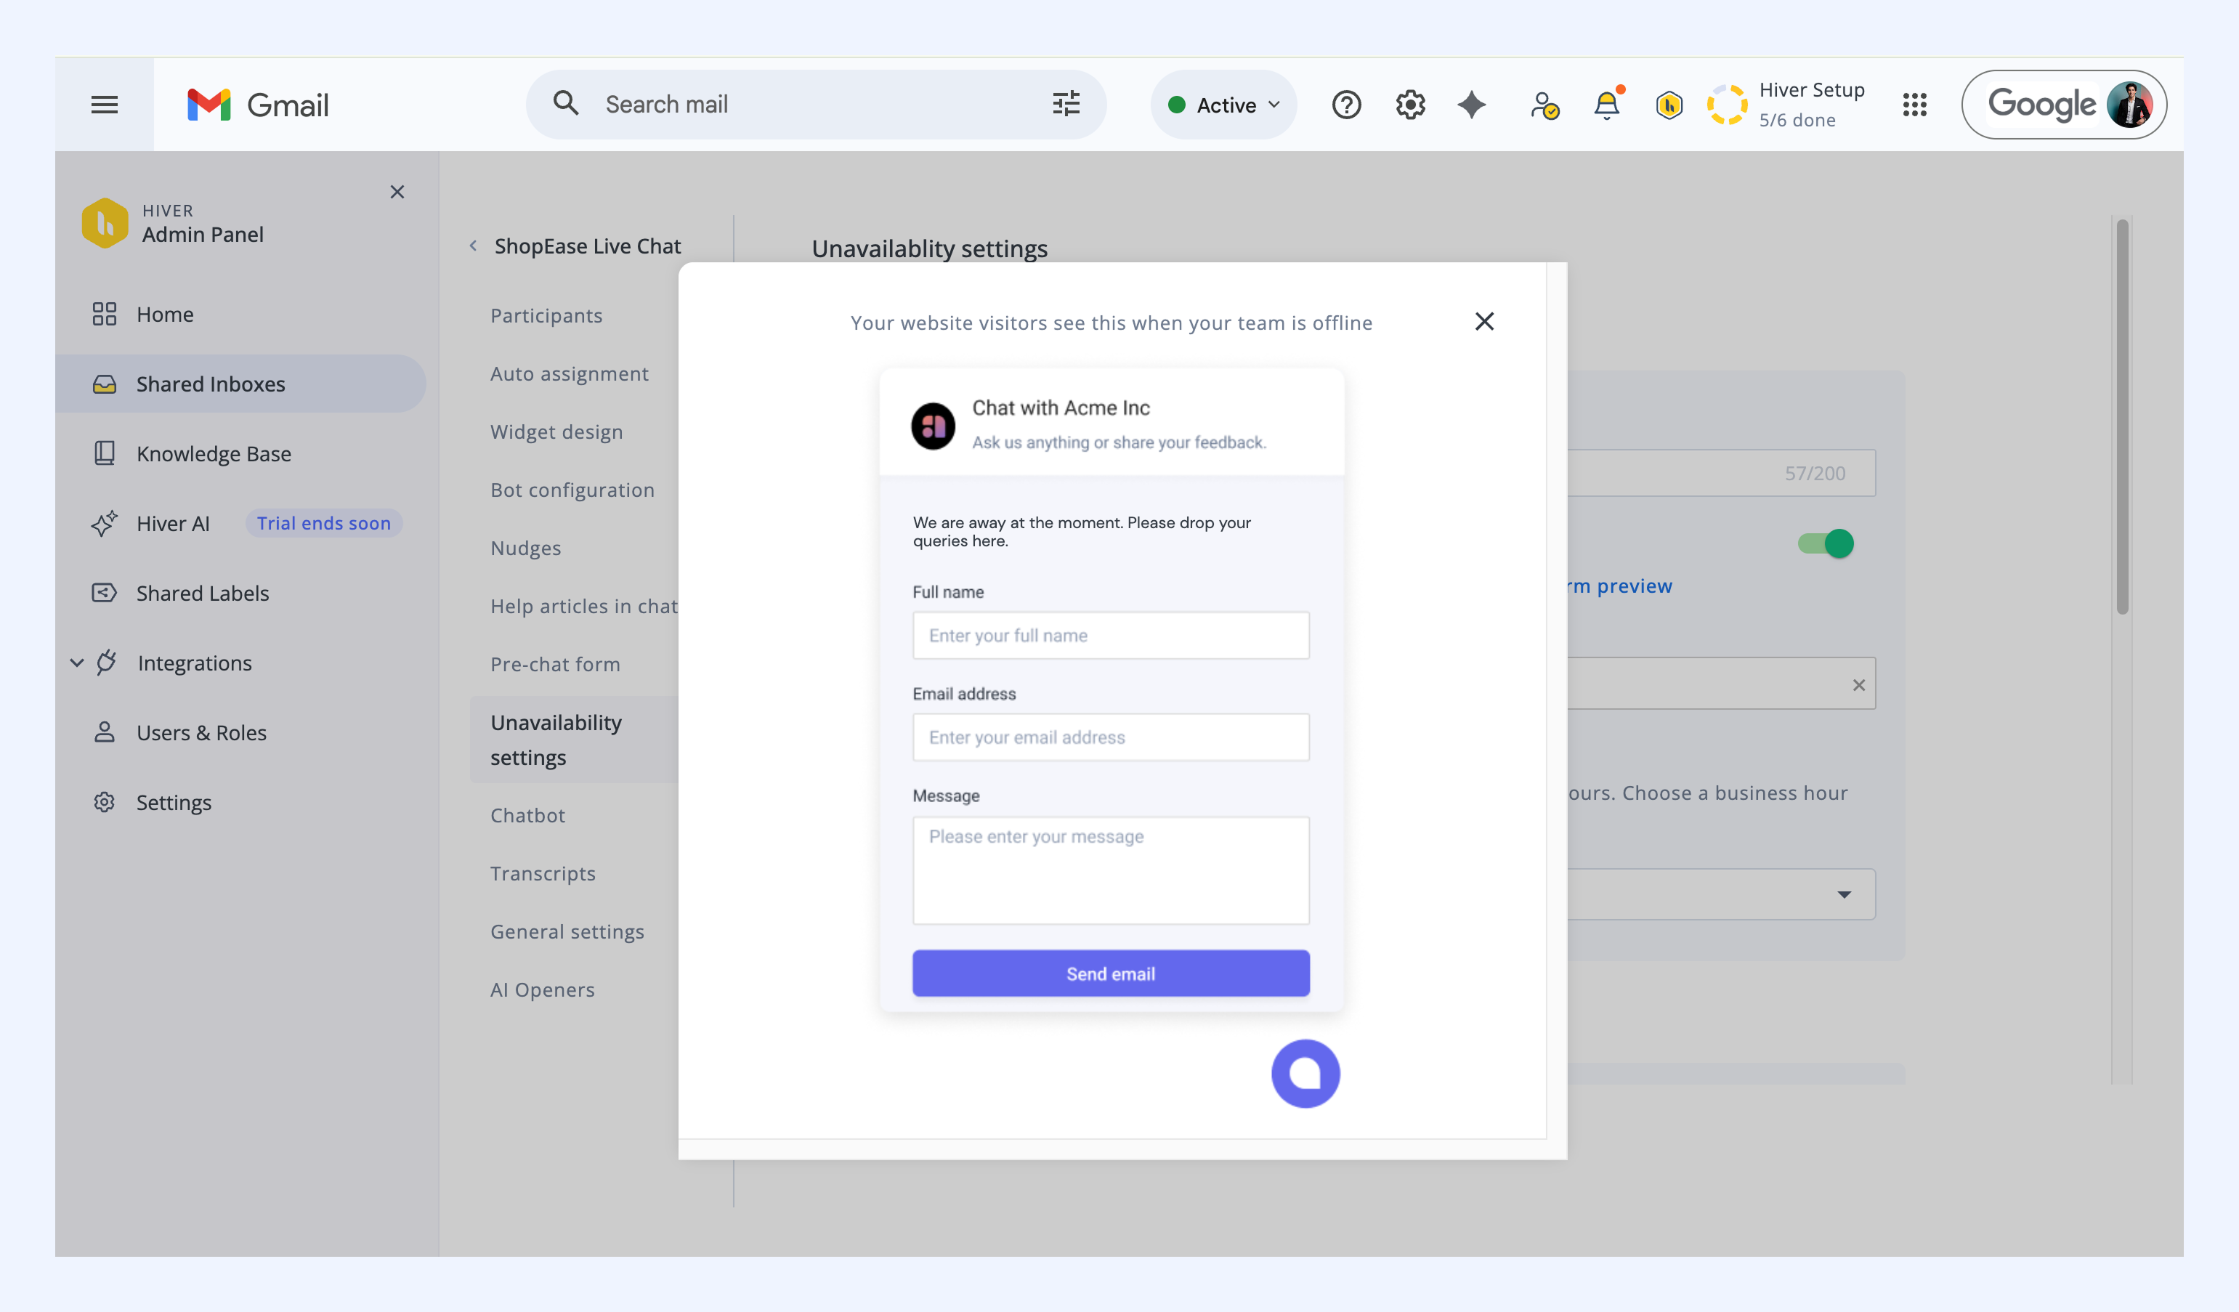
Task: Click the settings page vertical scrollbar
Action: point(2122,418)
